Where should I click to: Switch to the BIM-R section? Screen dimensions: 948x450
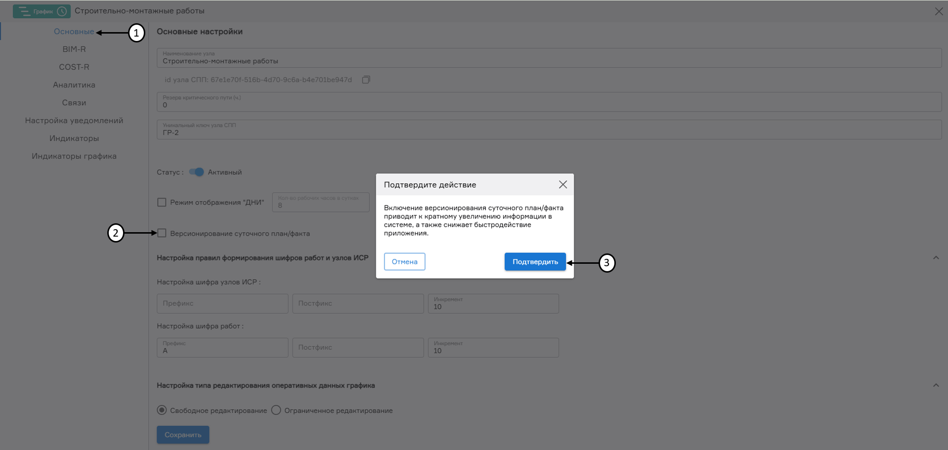point(74,49)
